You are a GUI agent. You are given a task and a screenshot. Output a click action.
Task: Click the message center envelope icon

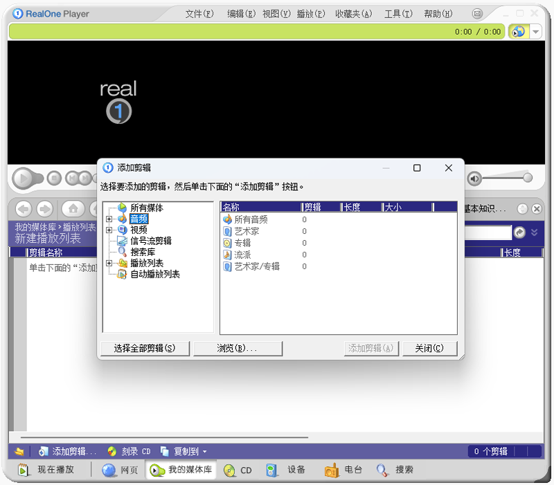477,14
